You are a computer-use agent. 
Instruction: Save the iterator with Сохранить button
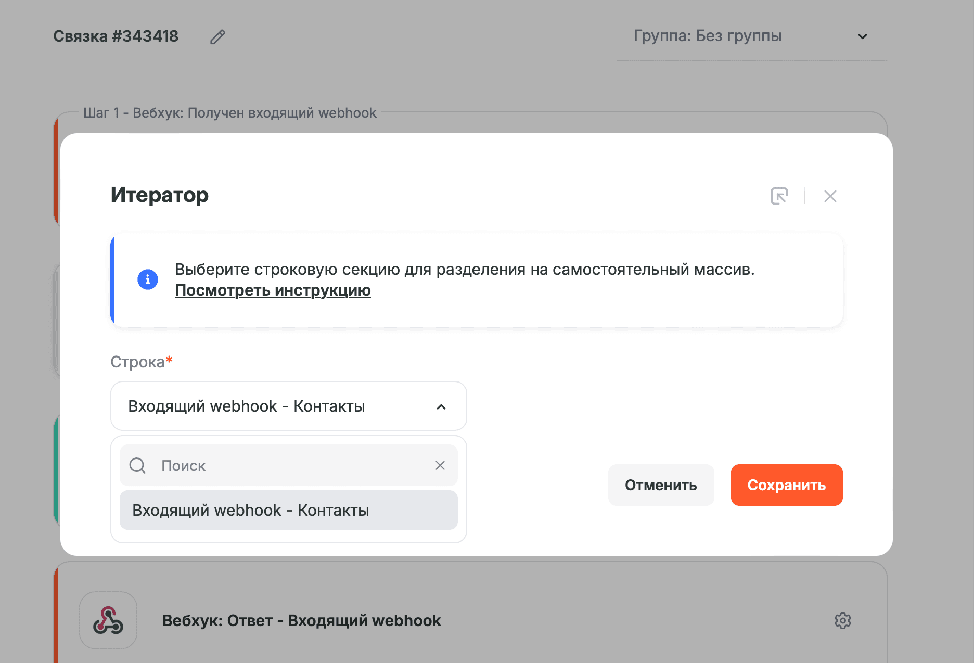point(786,485)
